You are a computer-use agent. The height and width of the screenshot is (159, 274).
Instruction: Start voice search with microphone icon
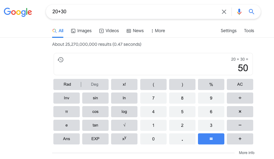click(239, 12)
